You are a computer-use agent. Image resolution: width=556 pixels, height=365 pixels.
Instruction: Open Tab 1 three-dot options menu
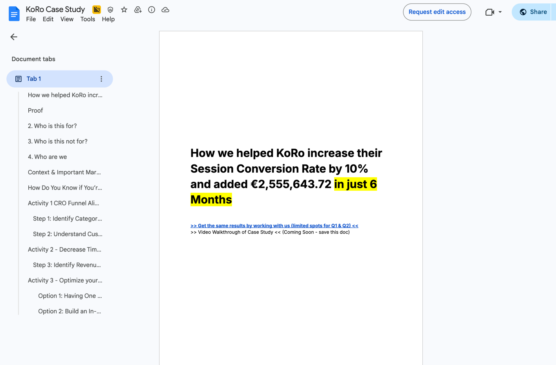tap(101, 79)
